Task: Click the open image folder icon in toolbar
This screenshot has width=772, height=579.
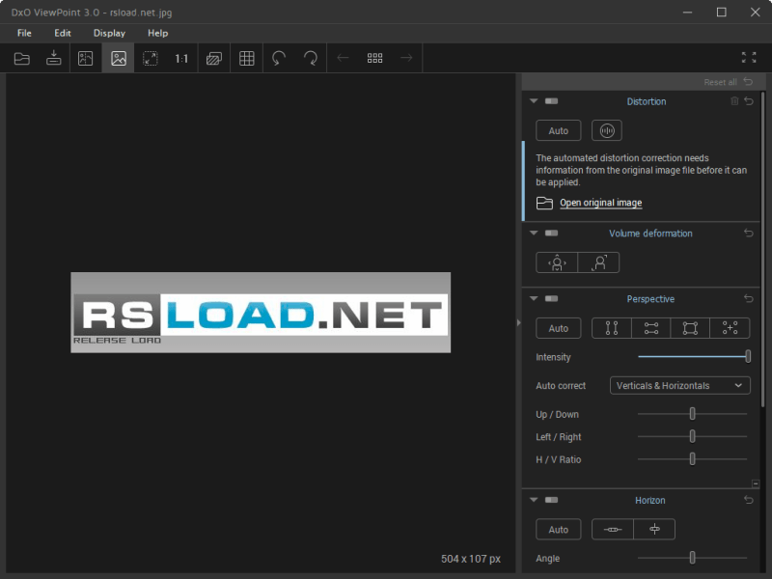Action: [21, 58]
